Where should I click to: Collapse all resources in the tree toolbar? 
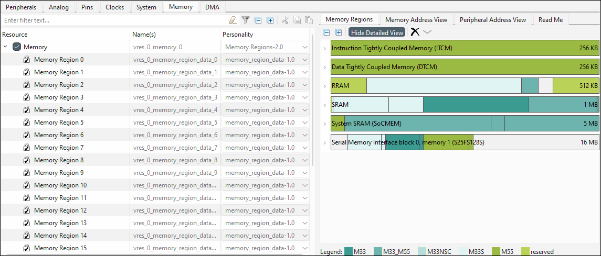258,20
